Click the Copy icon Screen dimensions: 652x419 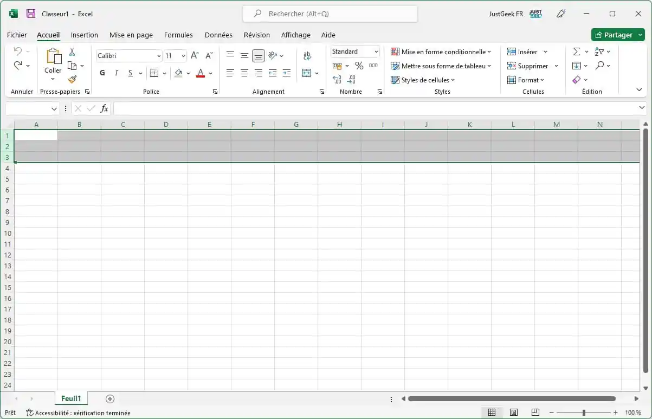pyautogui.click(x=72, y=66)
